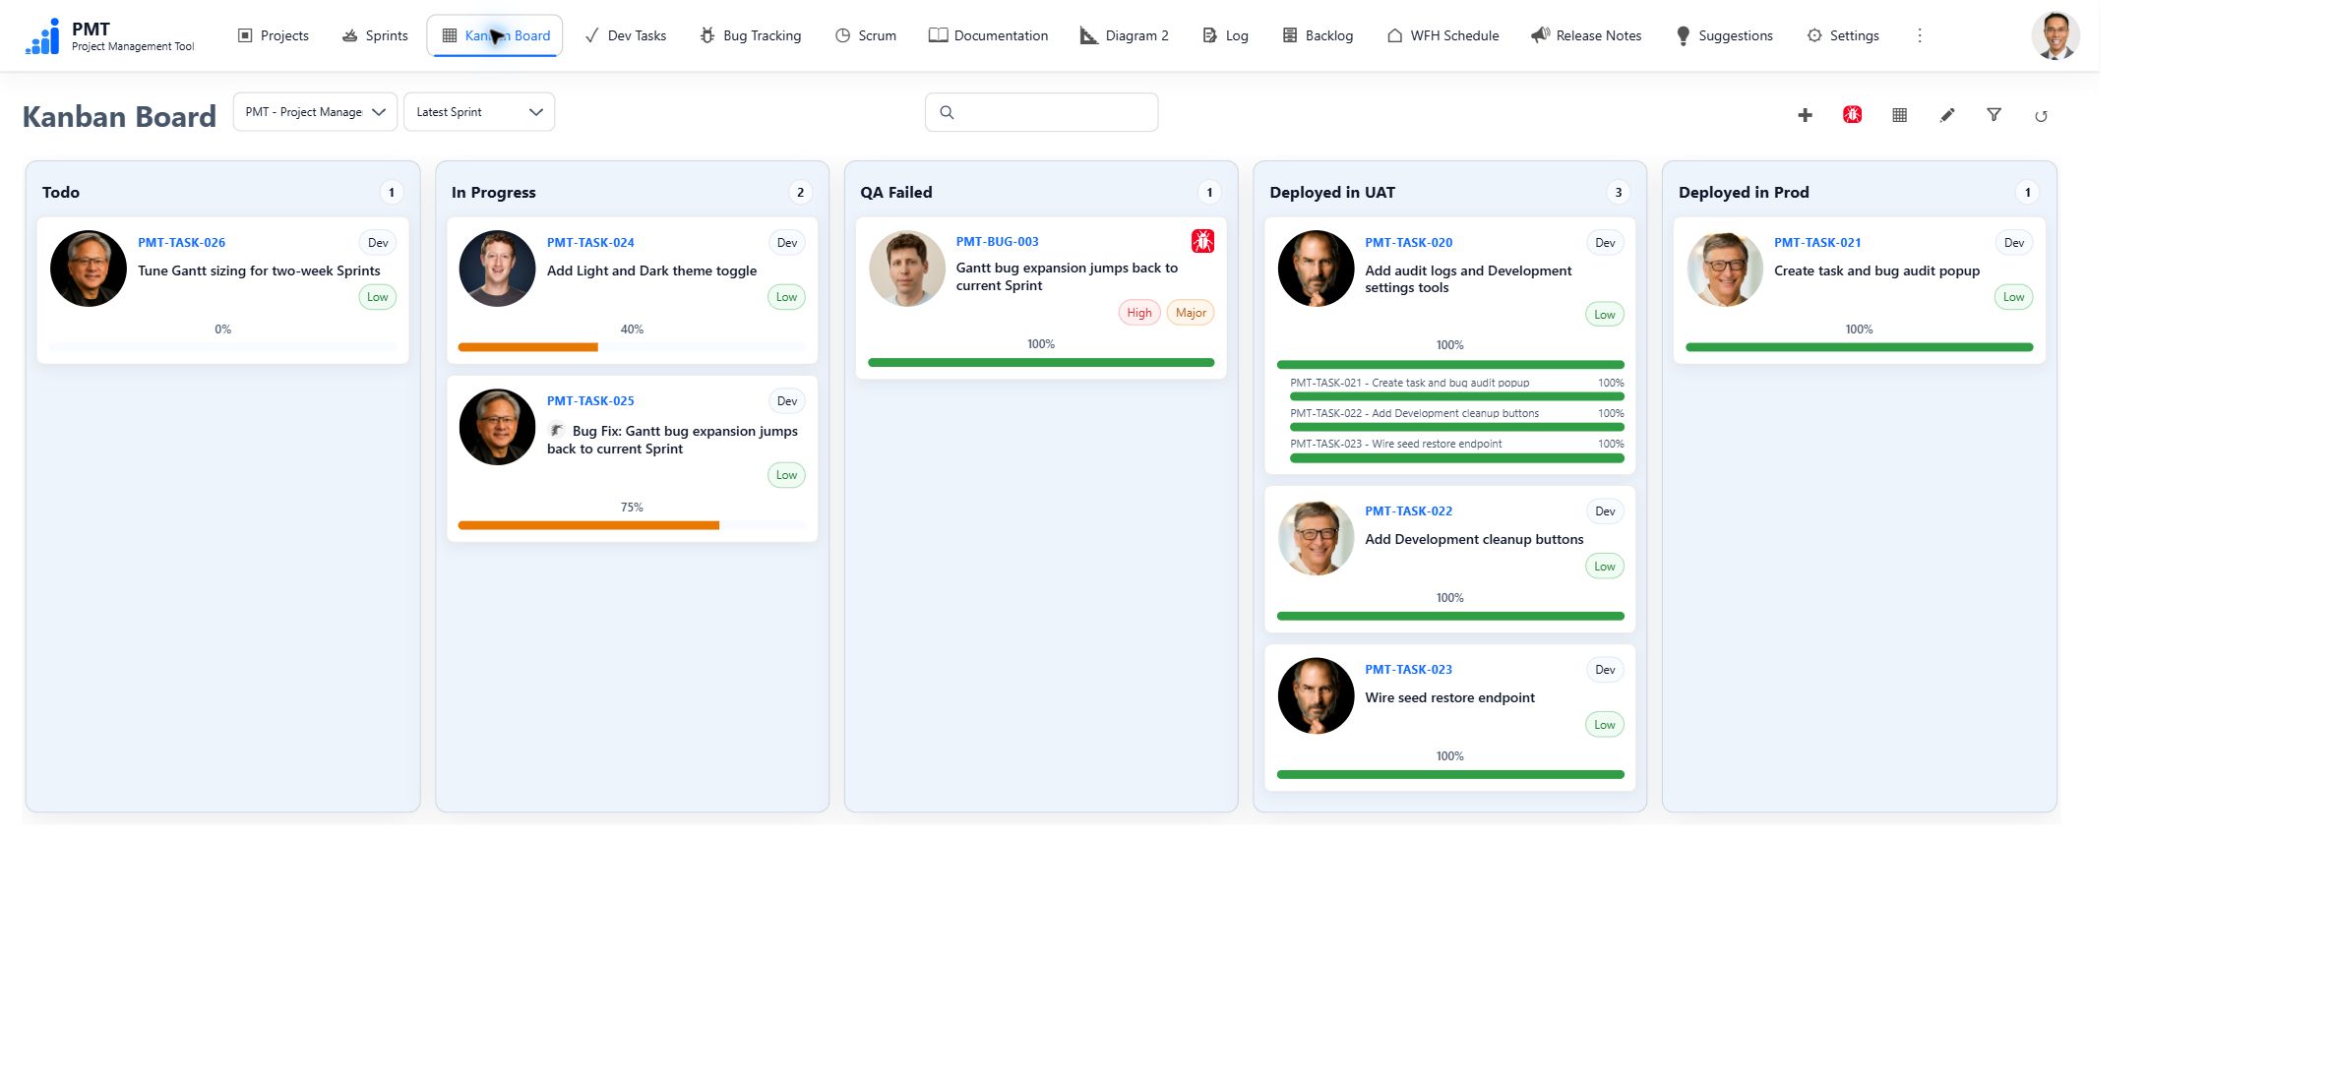Open the PMT-TASK-024 link

pos(590,242)
